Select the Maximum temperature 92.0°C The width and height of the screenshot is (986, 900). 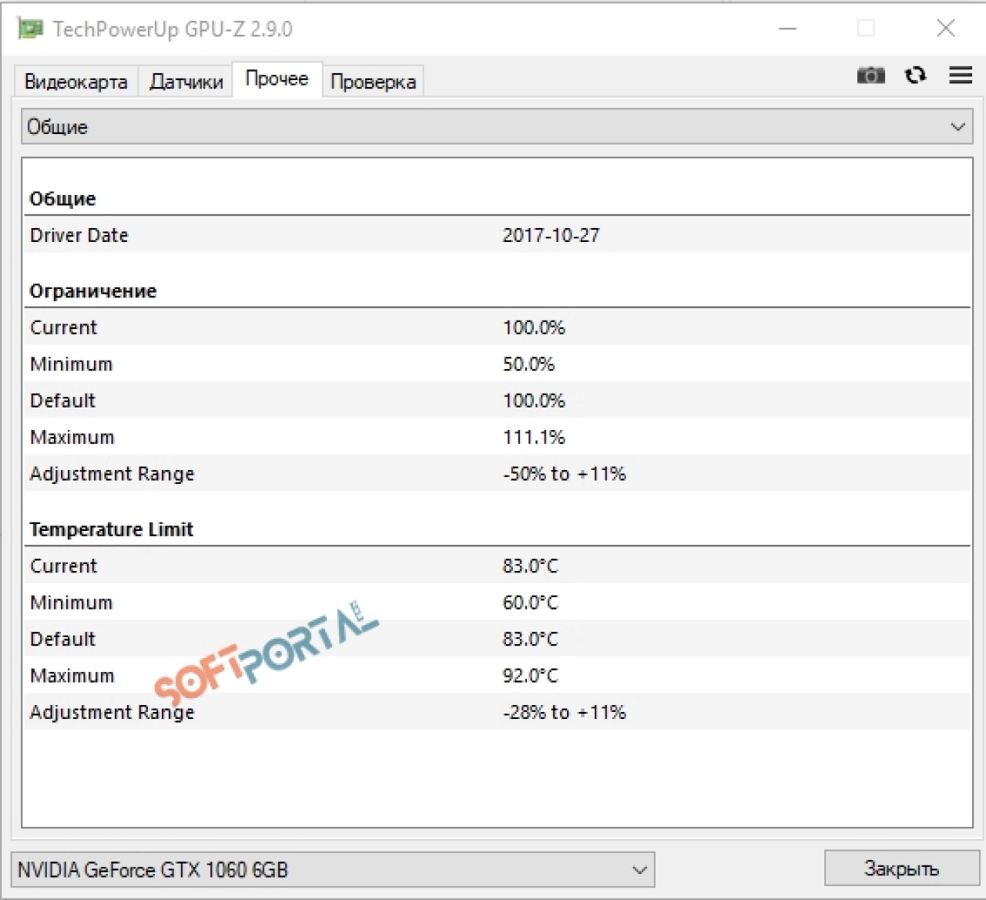530,676
